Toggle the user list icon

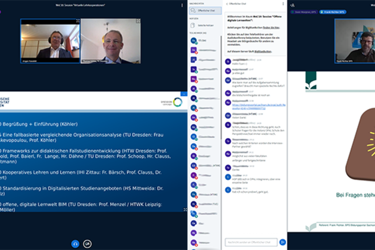292,5
